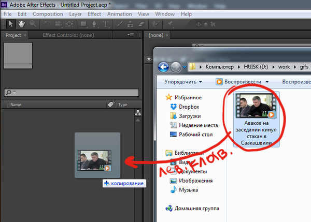Open the Effect menu
The width and height of the screenshot is (311, 222).
94,14
